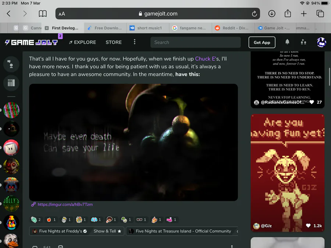
Task: Toggle the brown-haired face sticker reaction
Action: (111, 220)
